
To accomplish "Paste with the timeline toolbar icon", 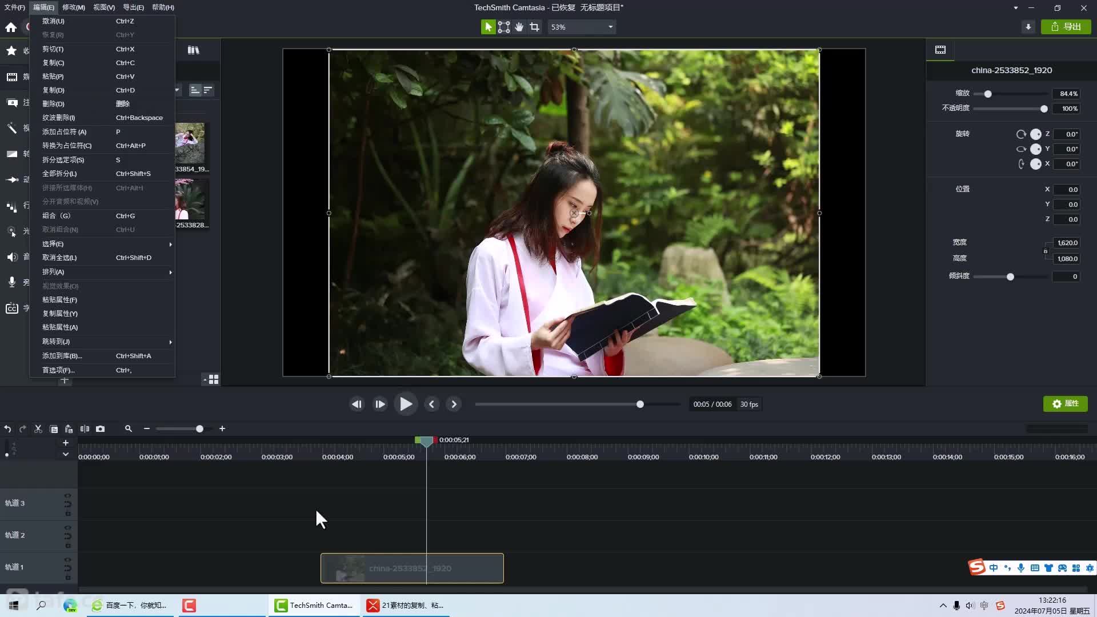I will tap(69, 428).
